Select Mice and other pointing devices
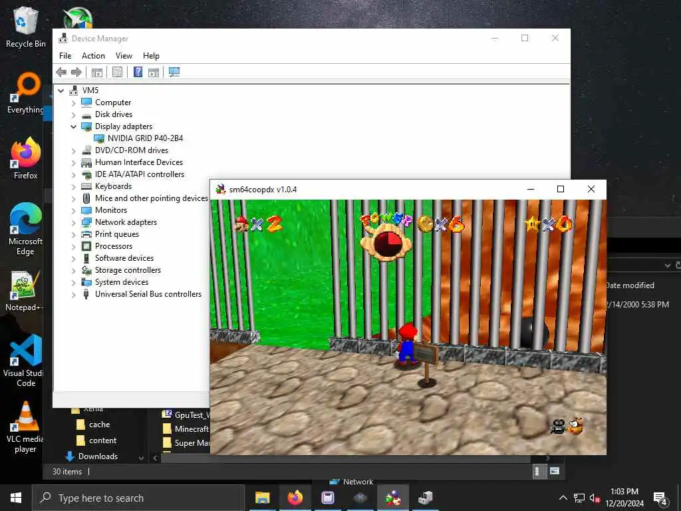The height and width of the screenshot is (511, 681). click(x=151, y=198)
